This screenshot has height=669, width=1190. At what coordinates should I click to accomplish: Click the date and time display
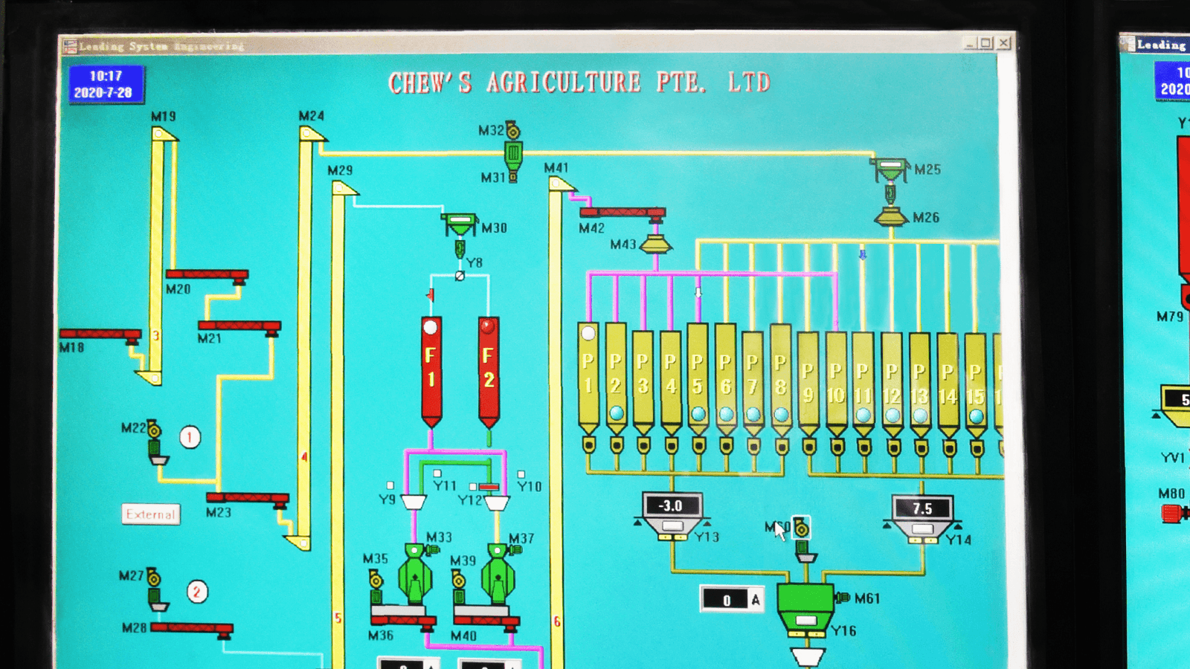click(106, 84)
